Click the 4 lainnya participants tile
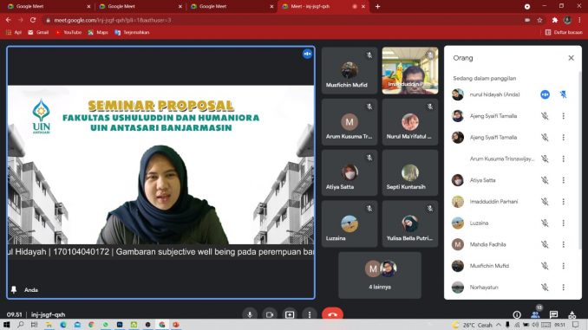 [380, 275]
